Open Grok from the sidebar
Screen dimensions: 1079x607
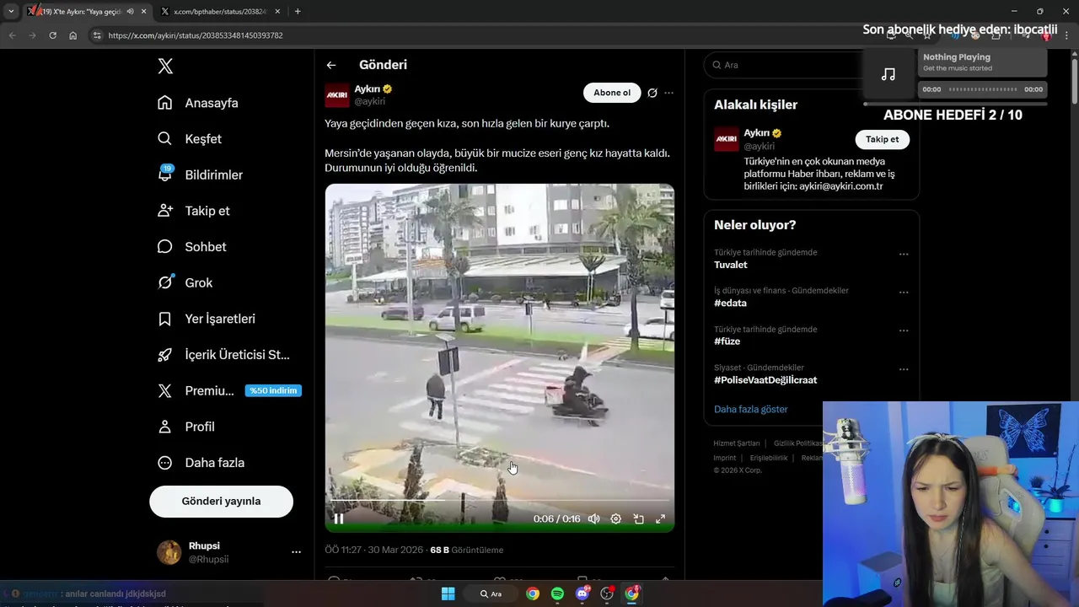click(184, 282)
